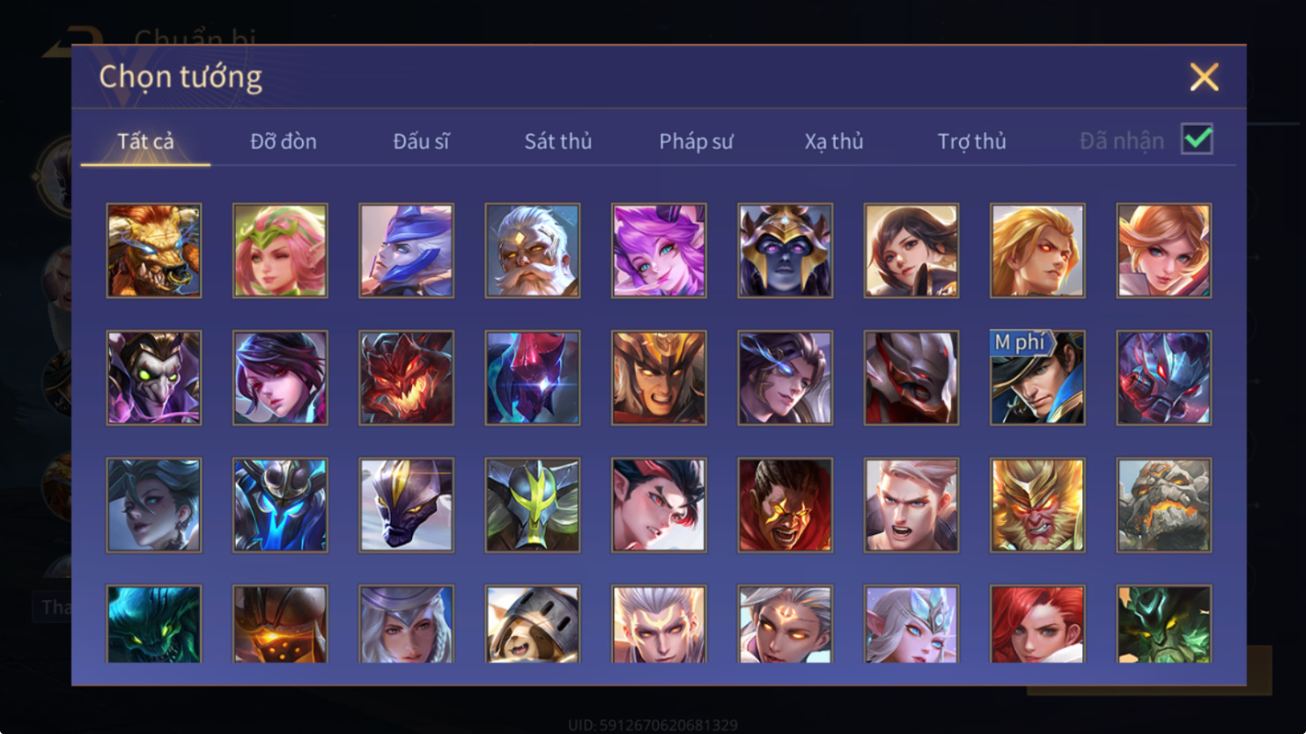The width and height of the screenshot is (1306, 734).
Task: Choose the pink-haired hero with green crown
Action: [280, 251]
